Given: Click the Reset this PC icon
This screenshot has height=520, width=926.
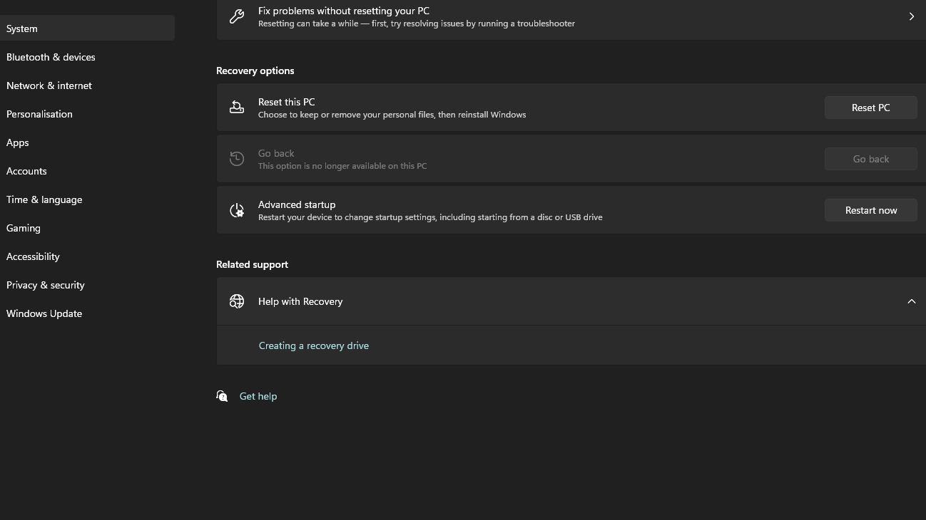Looking at the screenshot, I should (237, 108).
